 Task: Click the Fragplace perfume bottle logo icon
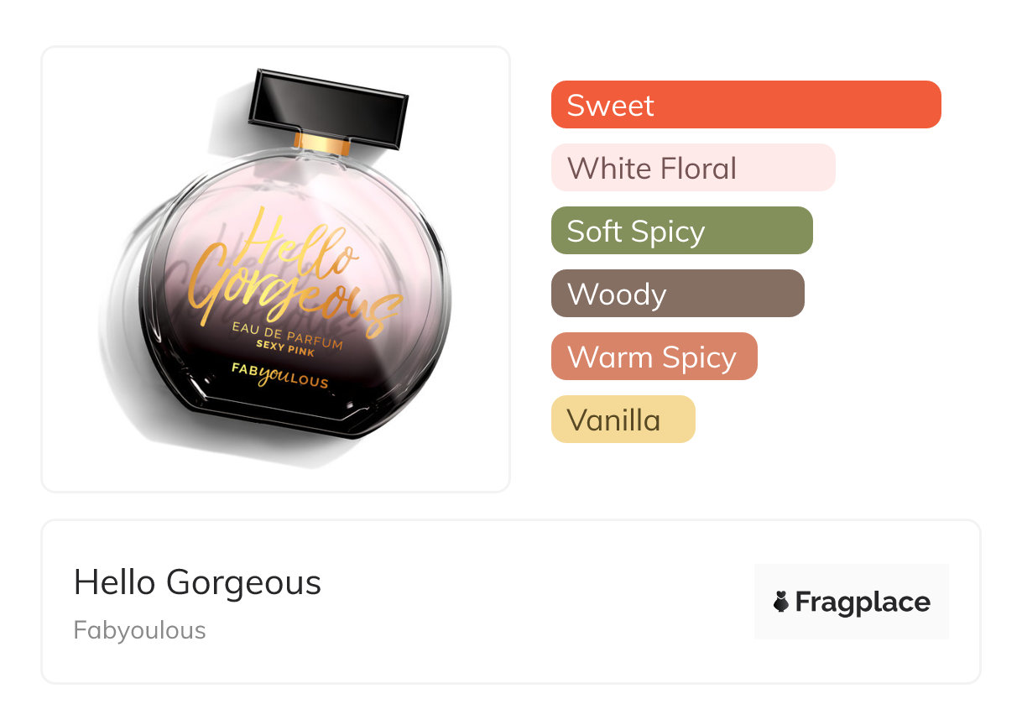tap(781, 602)
